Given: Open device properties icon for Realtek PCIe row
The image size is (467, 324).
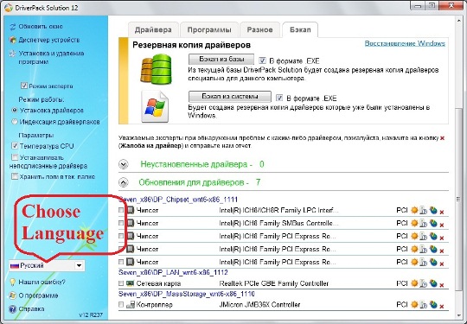Looking at the screenshot, I should pos(423,283).
